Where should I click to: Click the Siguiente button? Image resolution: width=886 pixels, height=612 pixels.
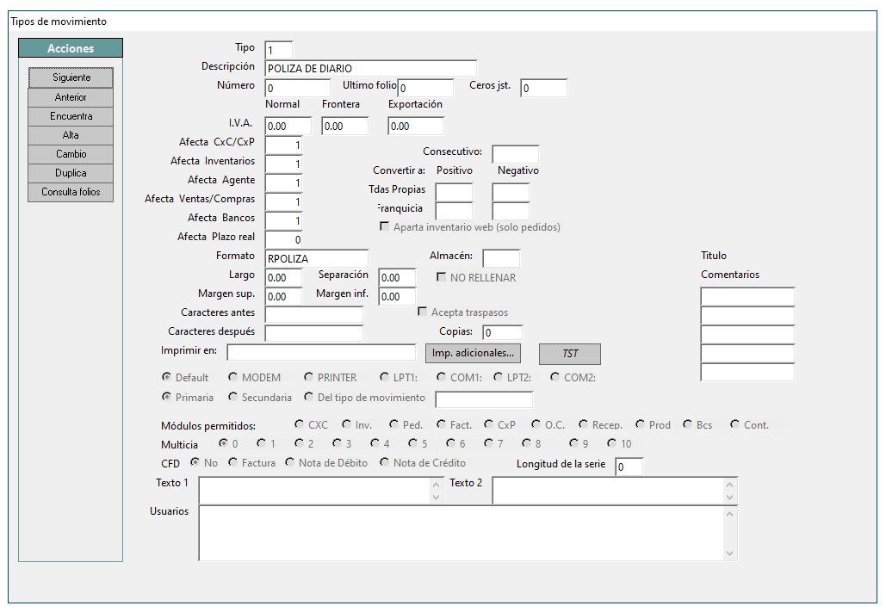point(71,77)
